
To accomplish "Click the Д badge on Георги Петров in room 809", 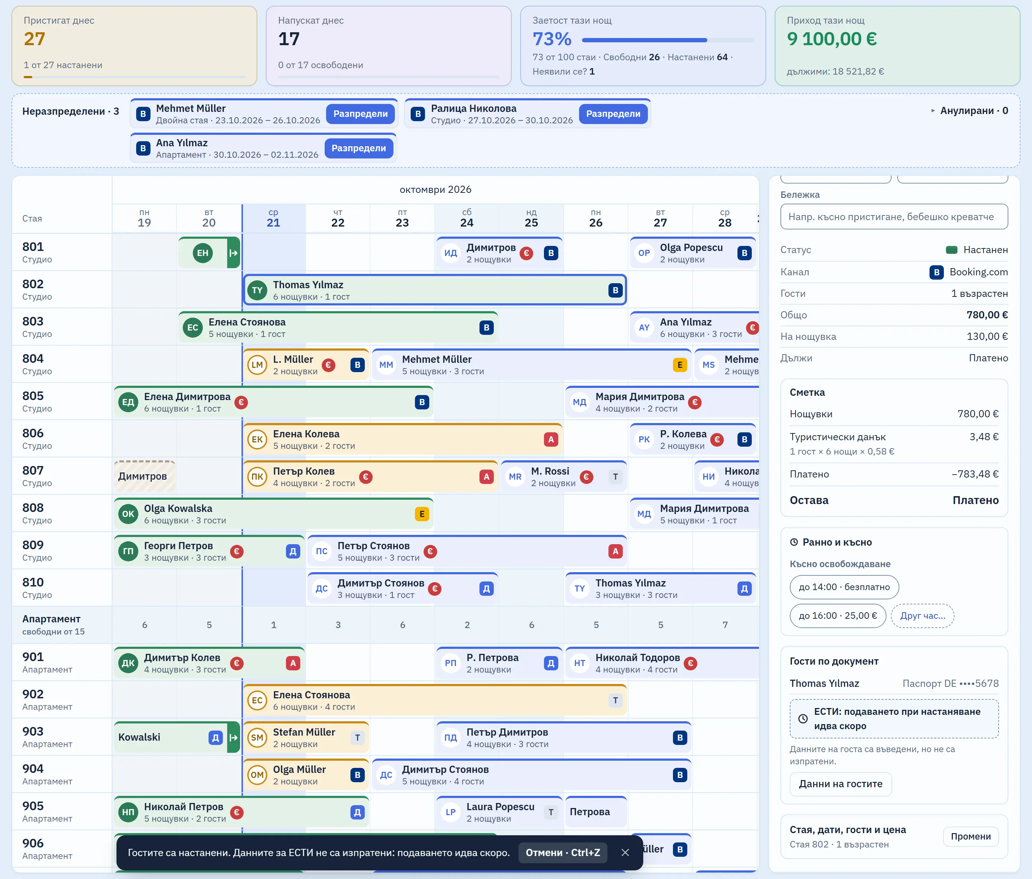I will coord(293,552).
